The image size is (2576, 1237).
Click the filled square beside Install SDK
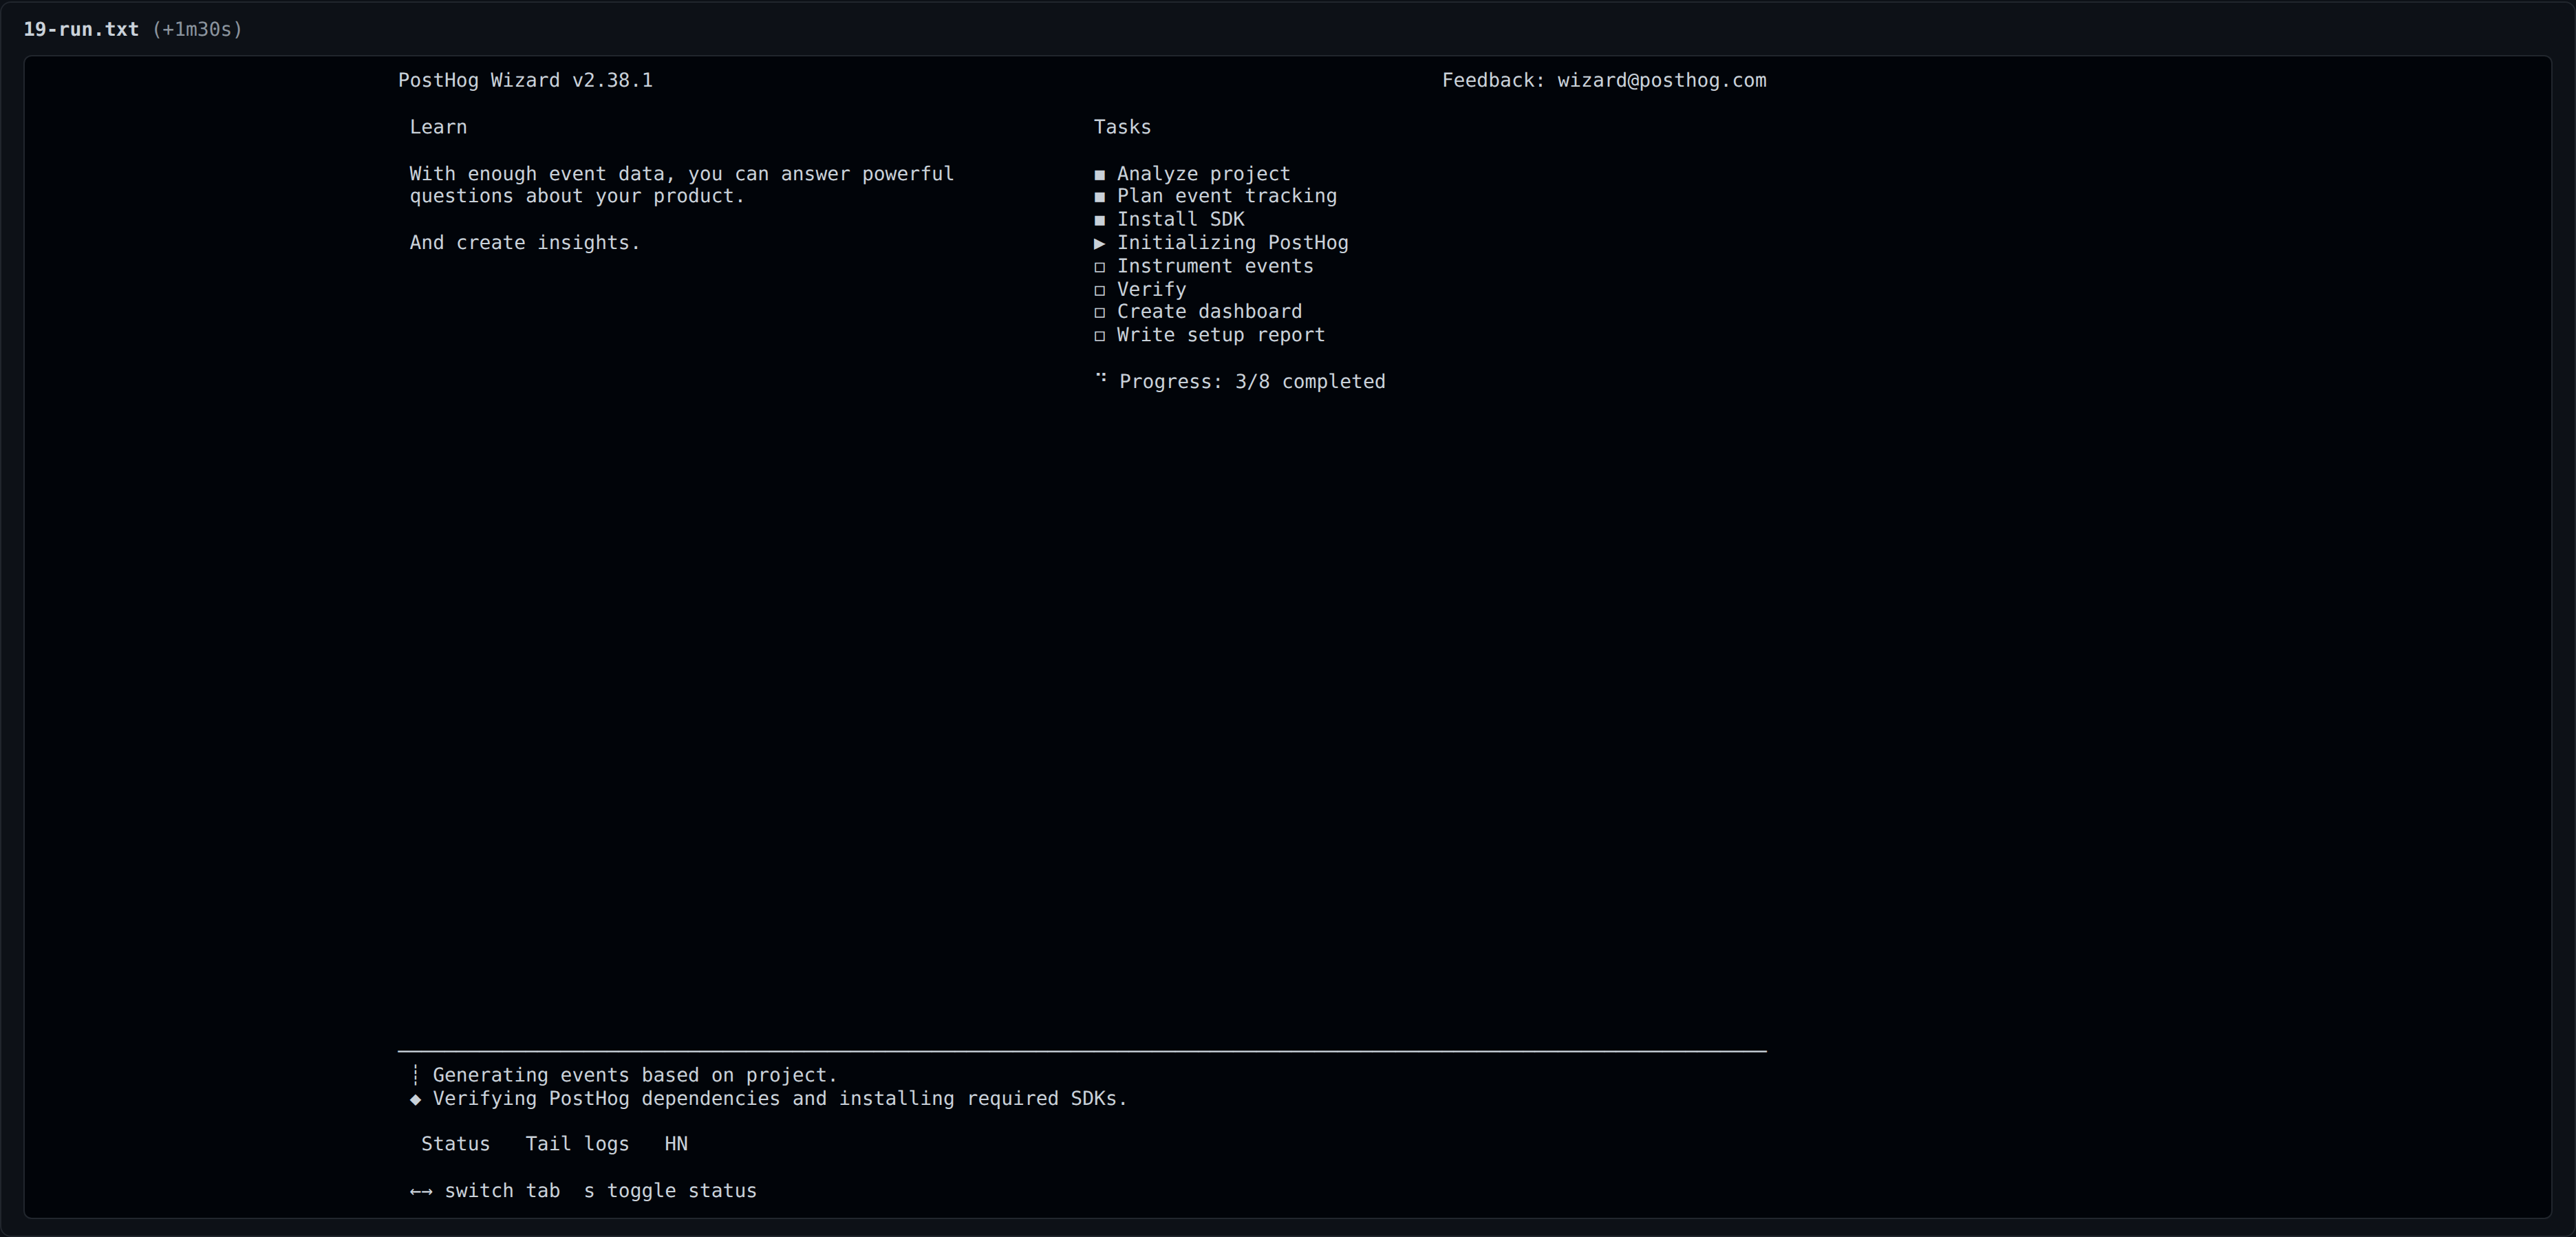click(x=1099, y=220)
